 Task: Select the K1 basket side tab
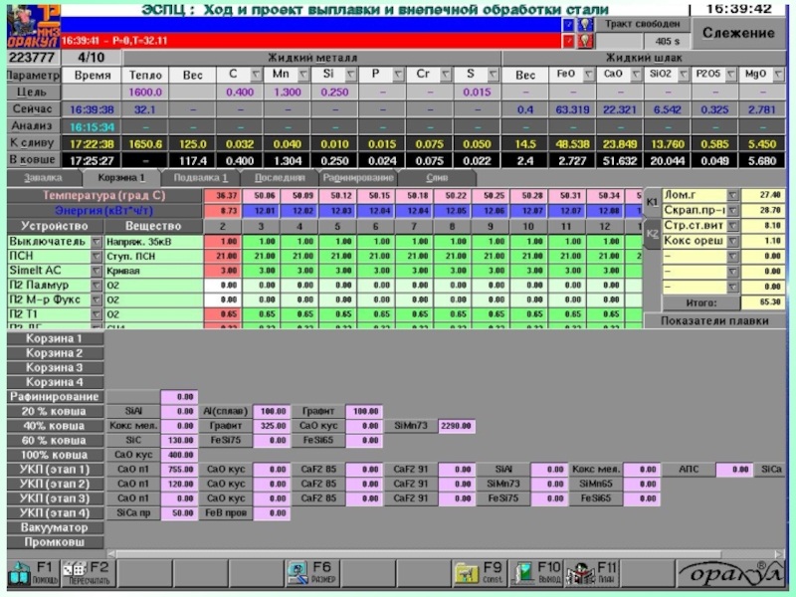click(653, 202)
